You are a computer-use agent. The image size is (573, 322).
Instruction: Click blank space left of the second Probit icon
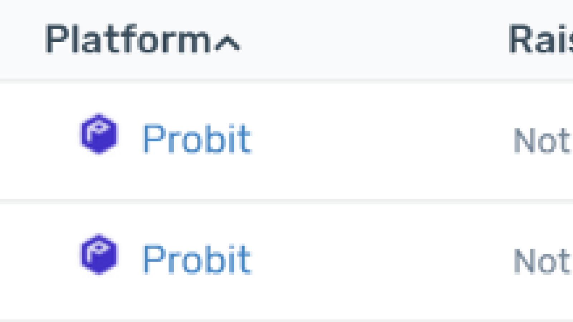[39, 261]
